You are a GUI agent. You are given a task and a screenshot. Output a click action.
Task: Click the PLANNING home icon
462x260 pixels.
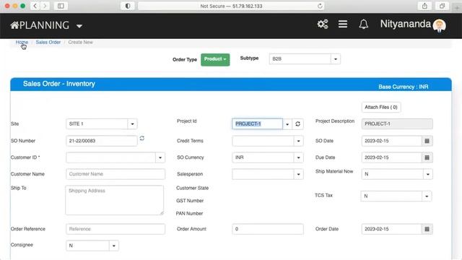(14, 25)
